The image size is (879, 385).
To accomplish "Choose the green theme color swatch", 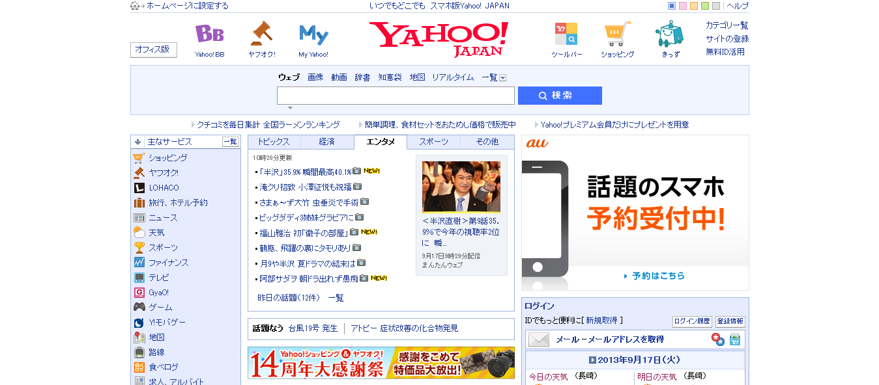I will [705, 6].
